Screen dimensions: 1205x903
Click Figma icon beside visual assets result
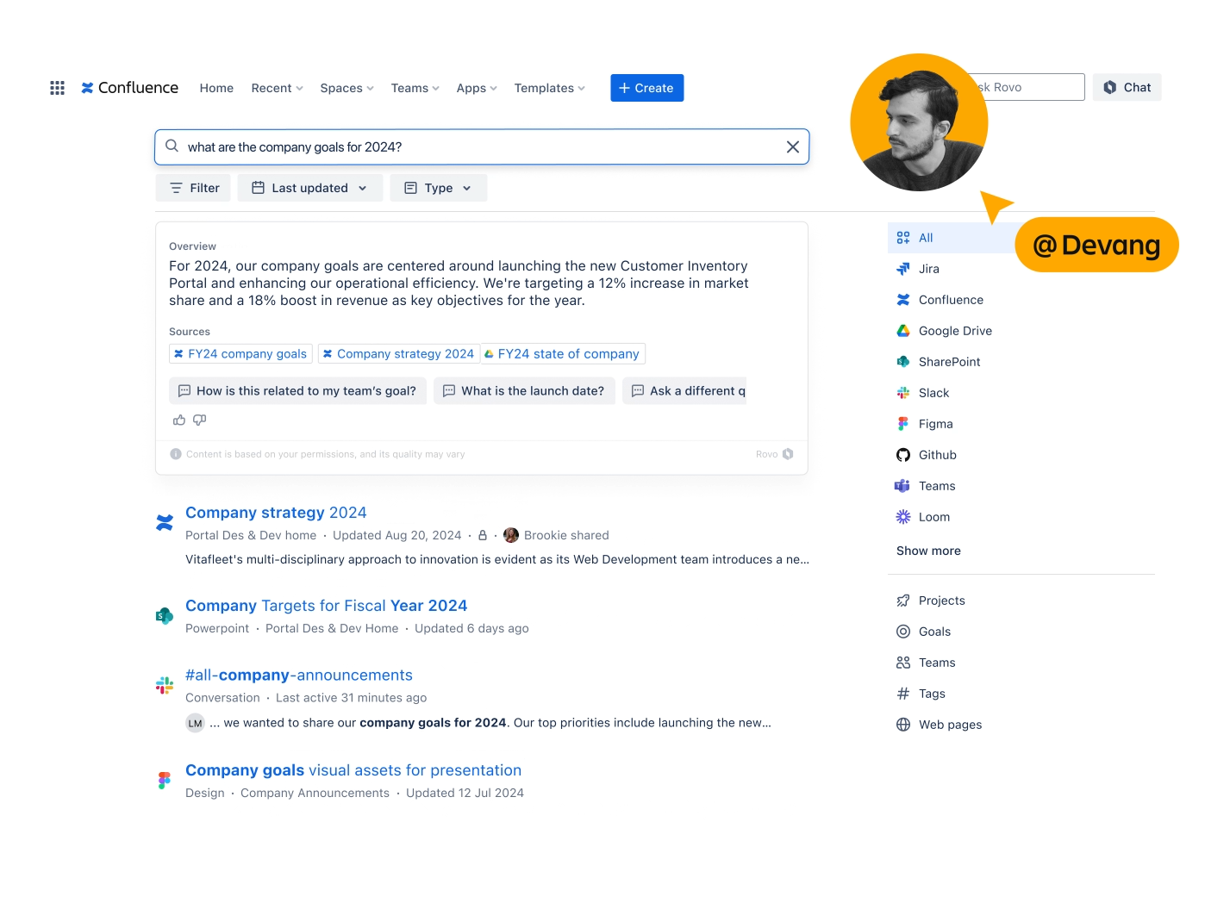point(165,780)
